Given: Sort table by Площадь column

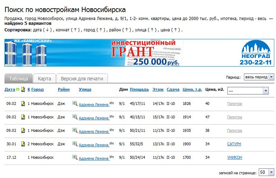Looking at the screenshot, I should coord(139,90).
